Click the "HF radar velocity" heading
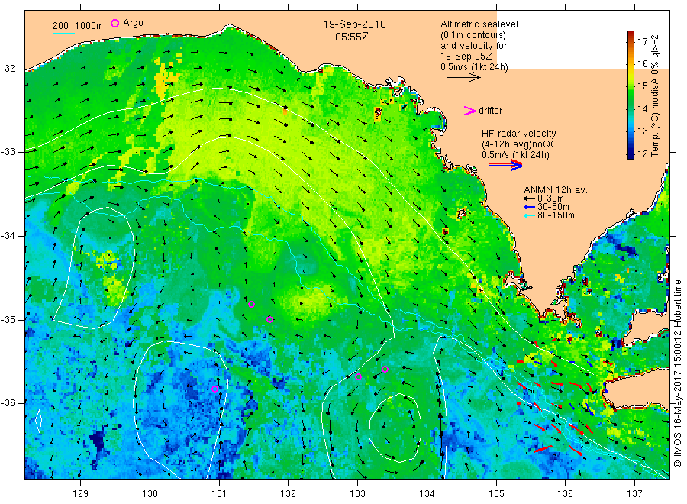 coord(519,134)
